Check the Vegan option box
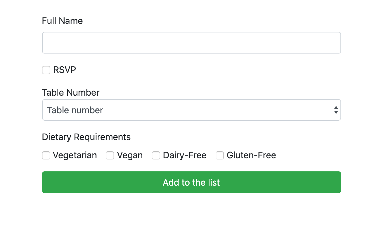 [x=110, y=155]
